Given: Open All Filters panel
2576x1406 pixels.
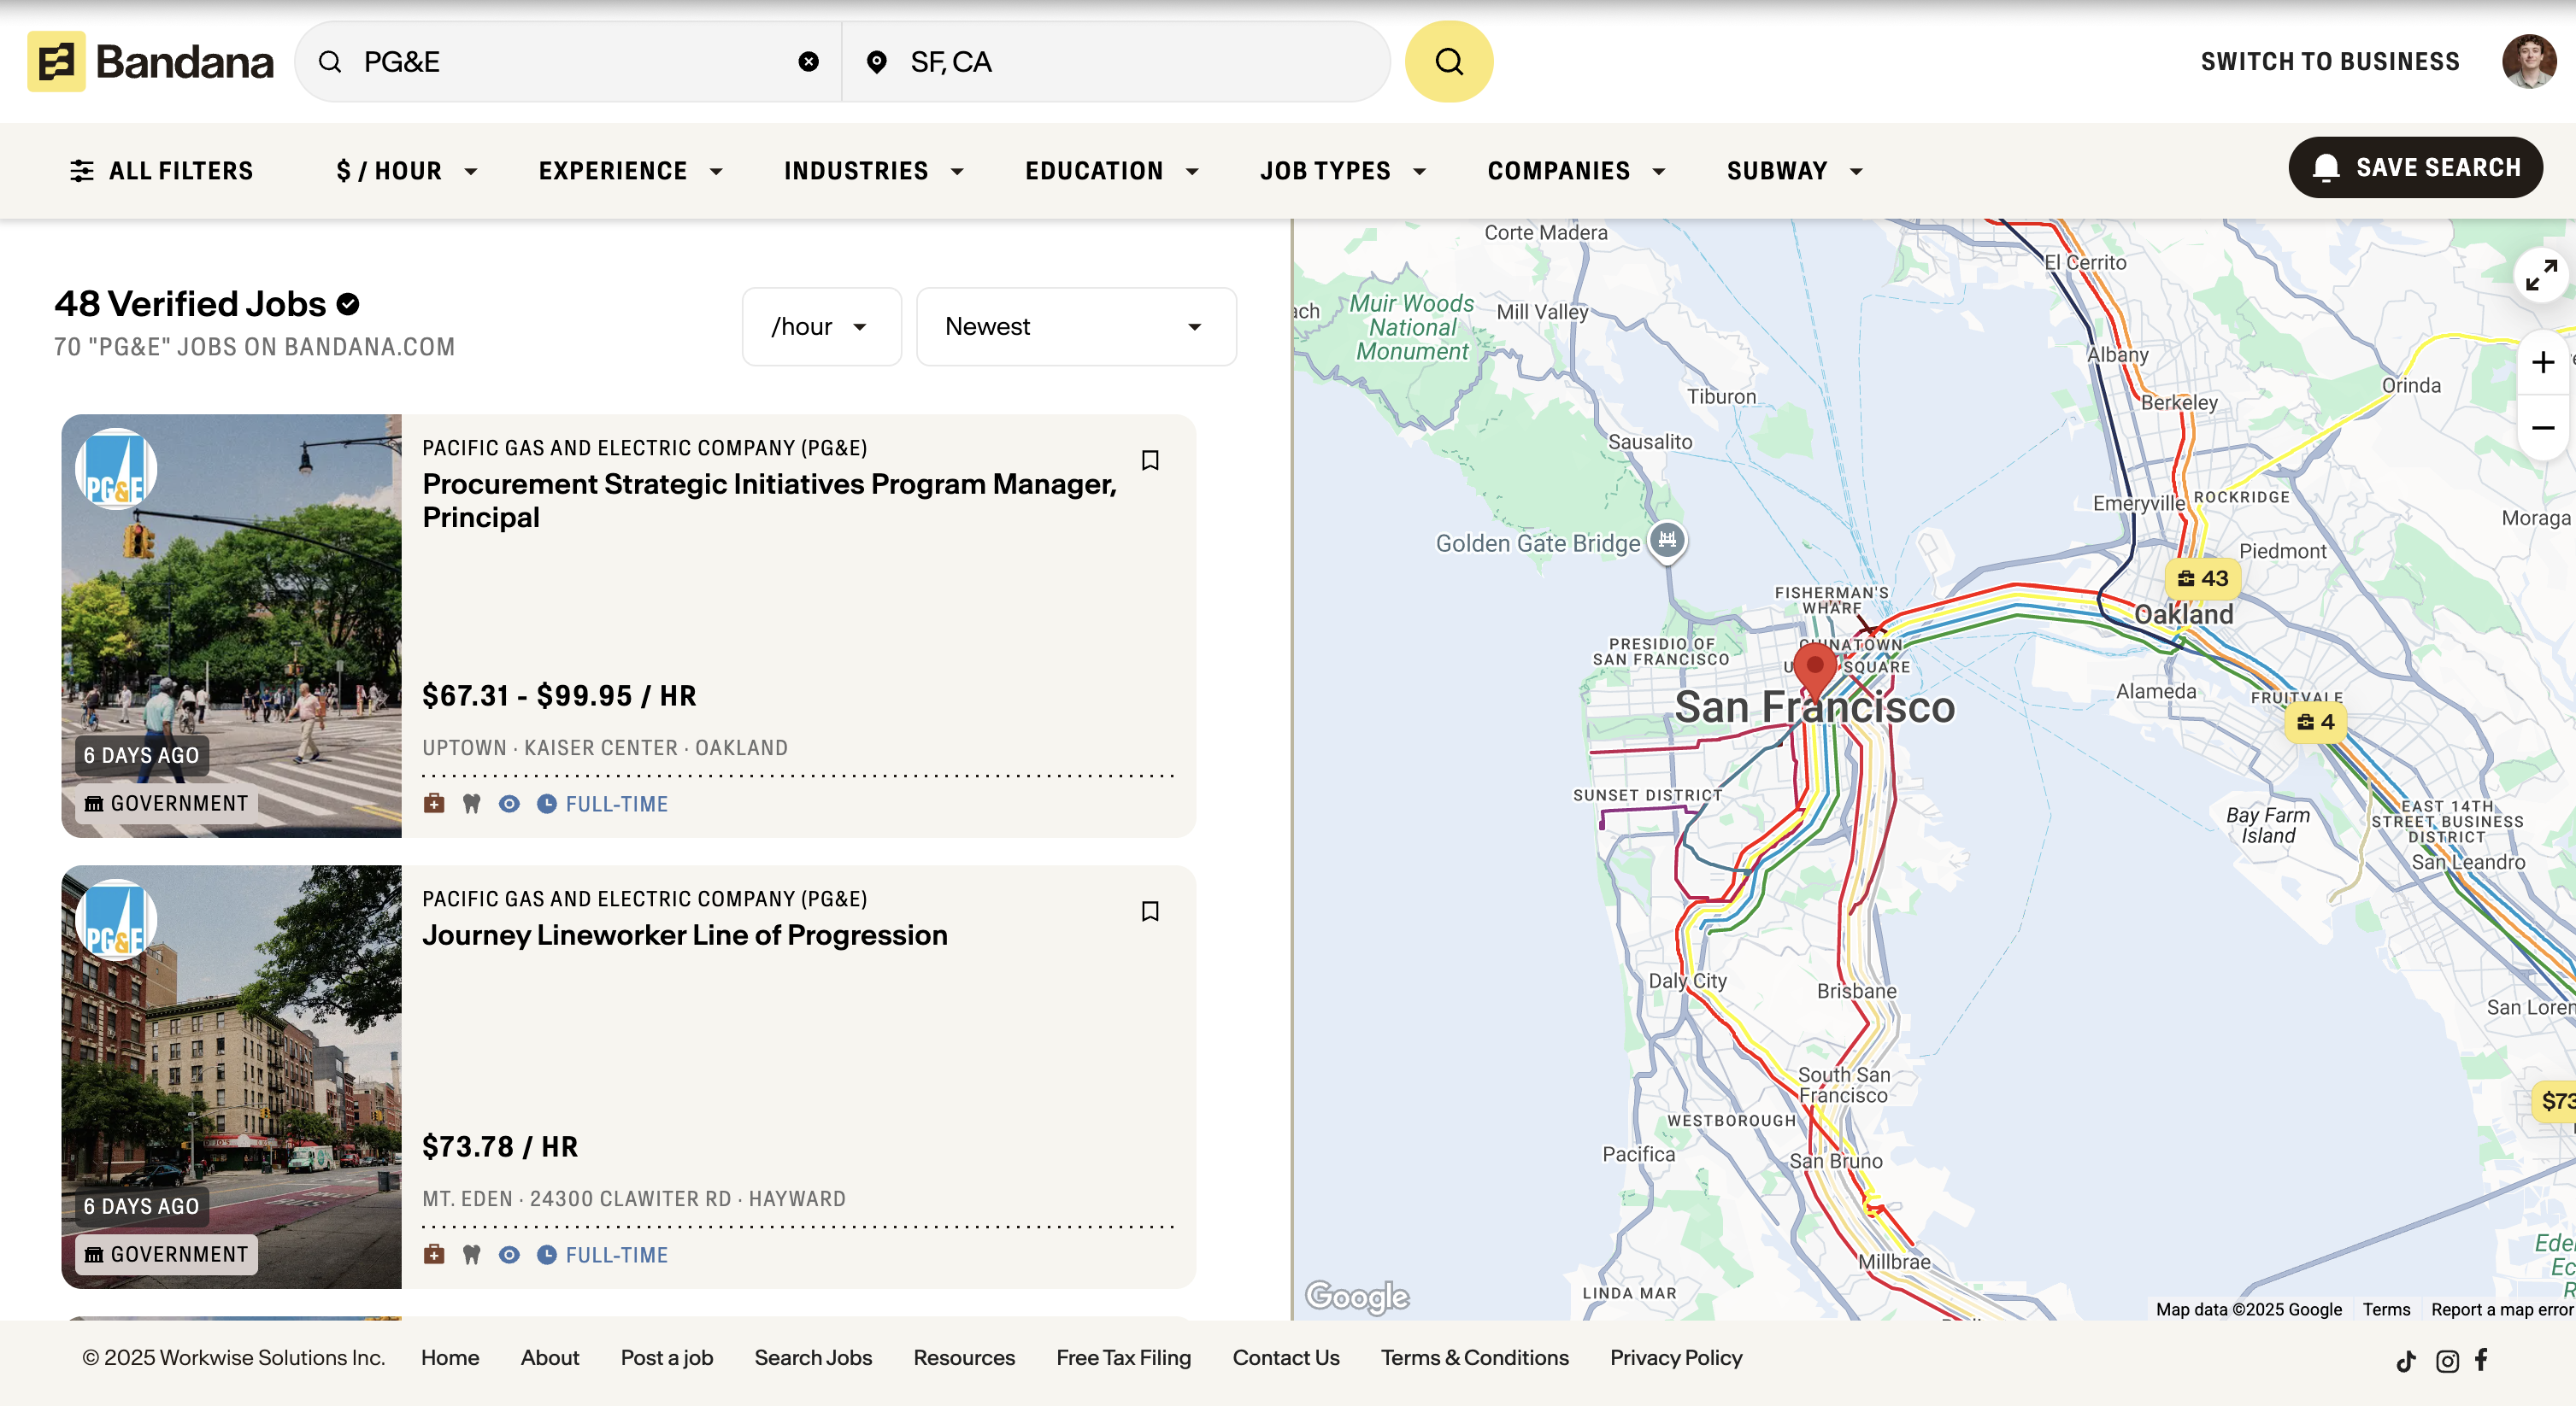Looking at the screenshot, I should pyautogui.click(x=161, y=171).
